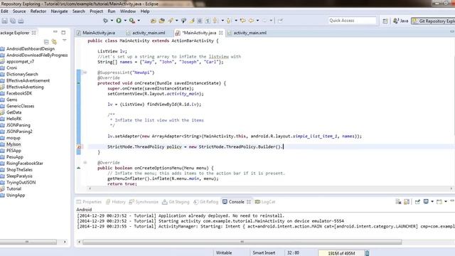Open the Refactor menu
Screen dimensions: 455x256
(38, 11)
